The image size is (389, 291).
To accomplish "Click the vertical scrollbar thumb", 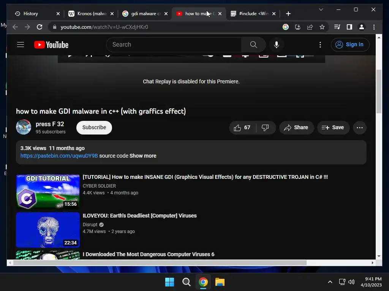I will 379,92.
